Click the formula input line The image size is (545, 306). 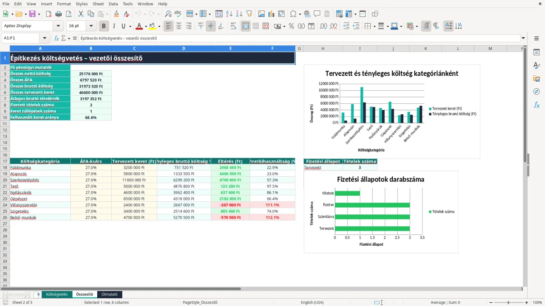(299, 38)
